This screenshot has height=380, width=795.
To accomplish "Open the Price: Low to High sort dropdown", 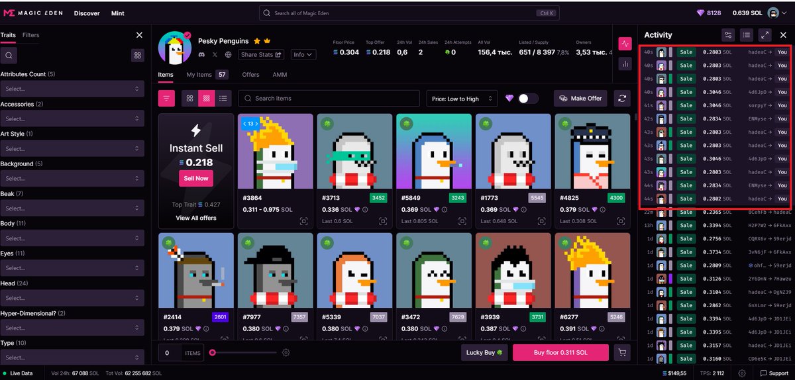I will click(462, 98).
